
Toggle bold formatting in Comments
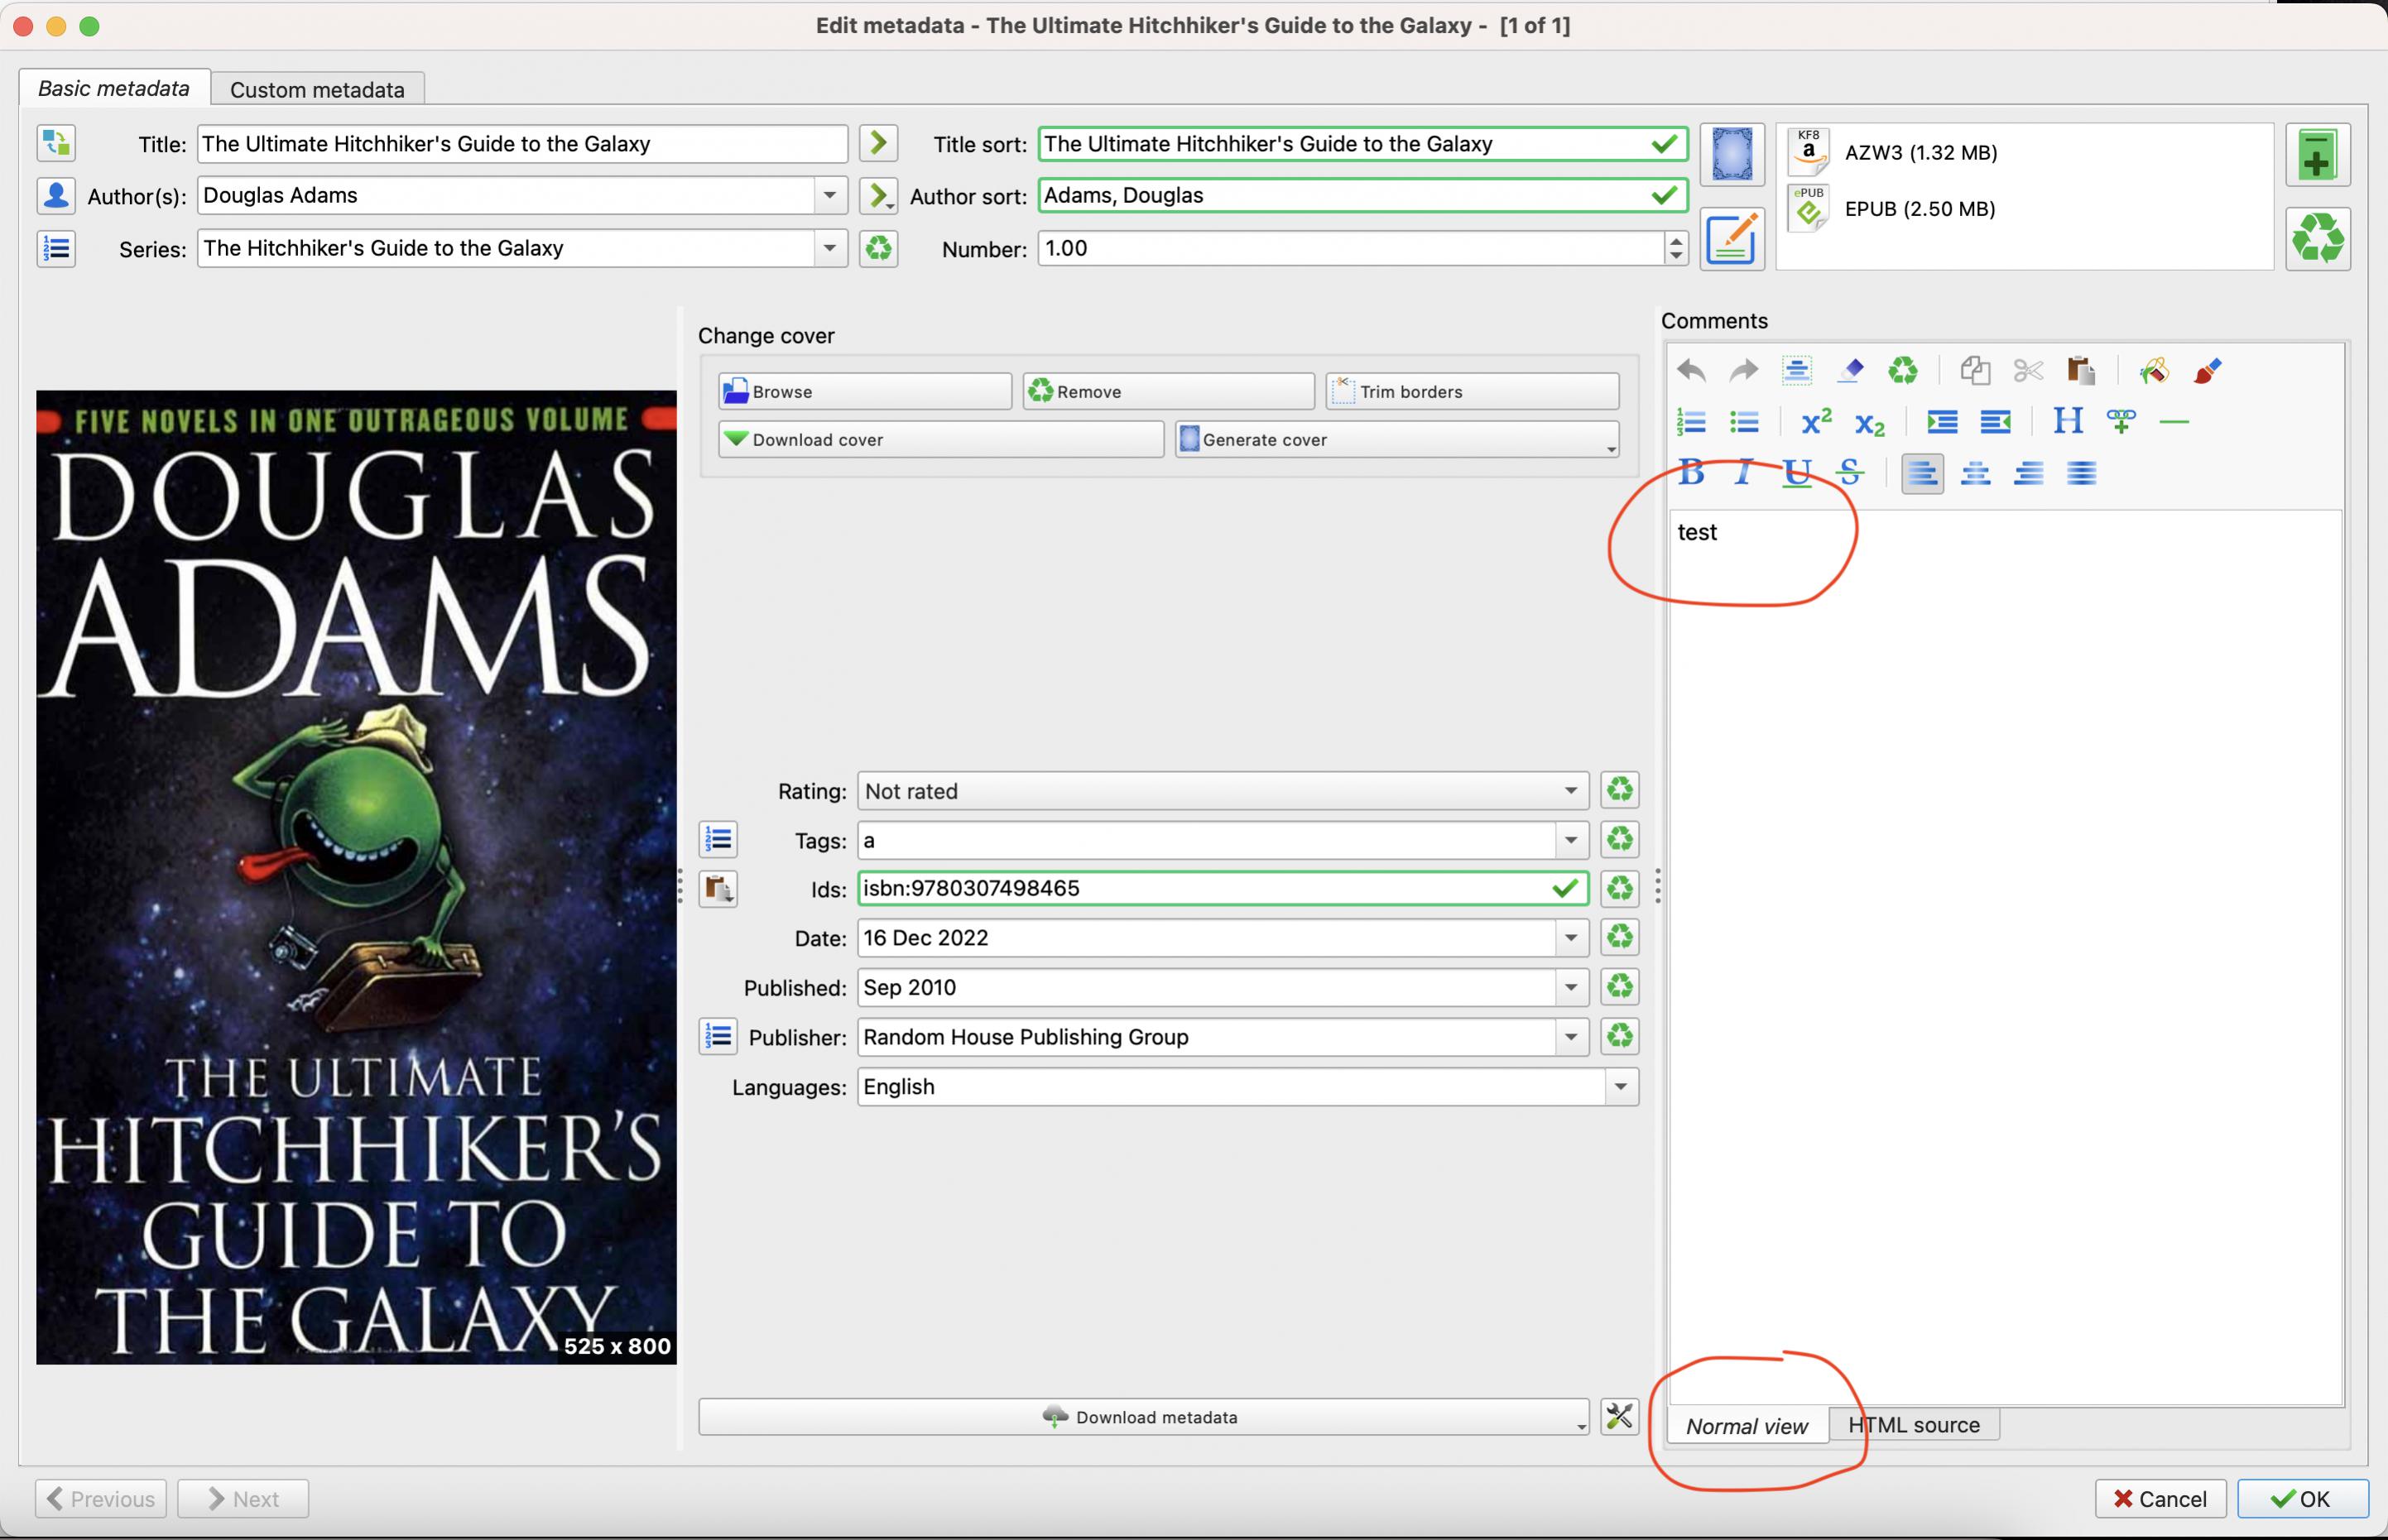[1691, 472]
